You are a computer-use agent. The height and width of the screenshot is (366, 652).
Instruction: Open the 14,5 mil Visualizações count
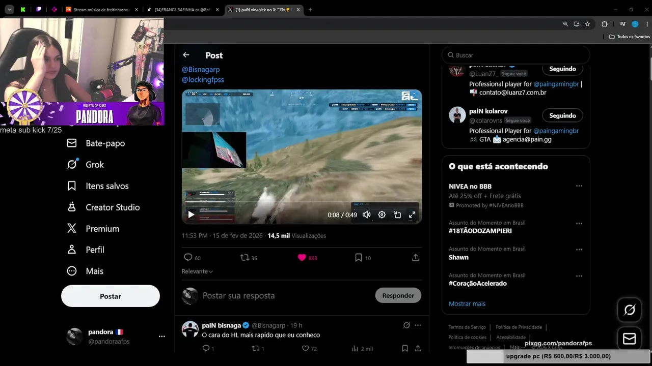pos(296,235)
